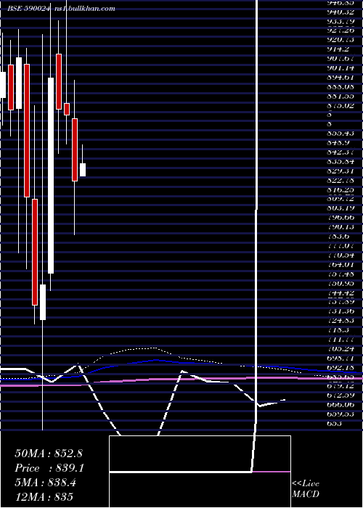Click the 750.95 price axis label

click(x=340, y=283)
